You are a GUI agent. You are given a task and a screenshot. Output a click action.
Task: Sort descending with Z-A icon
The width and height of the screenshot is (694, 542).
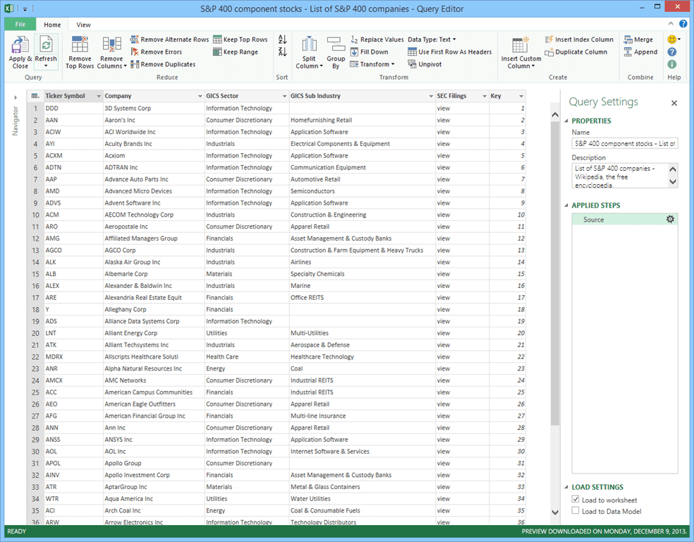click(x=282, y=52)
